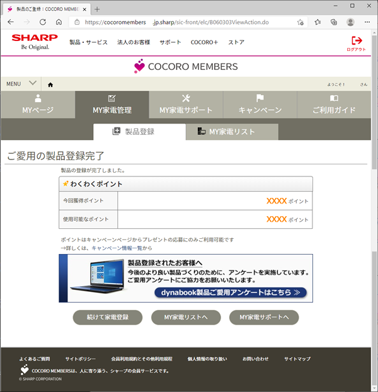The height and width of the screenshot is (392, 378).
Task: Click the footer COCORO MEMBERS heart icon
Action: pos(24,370)
